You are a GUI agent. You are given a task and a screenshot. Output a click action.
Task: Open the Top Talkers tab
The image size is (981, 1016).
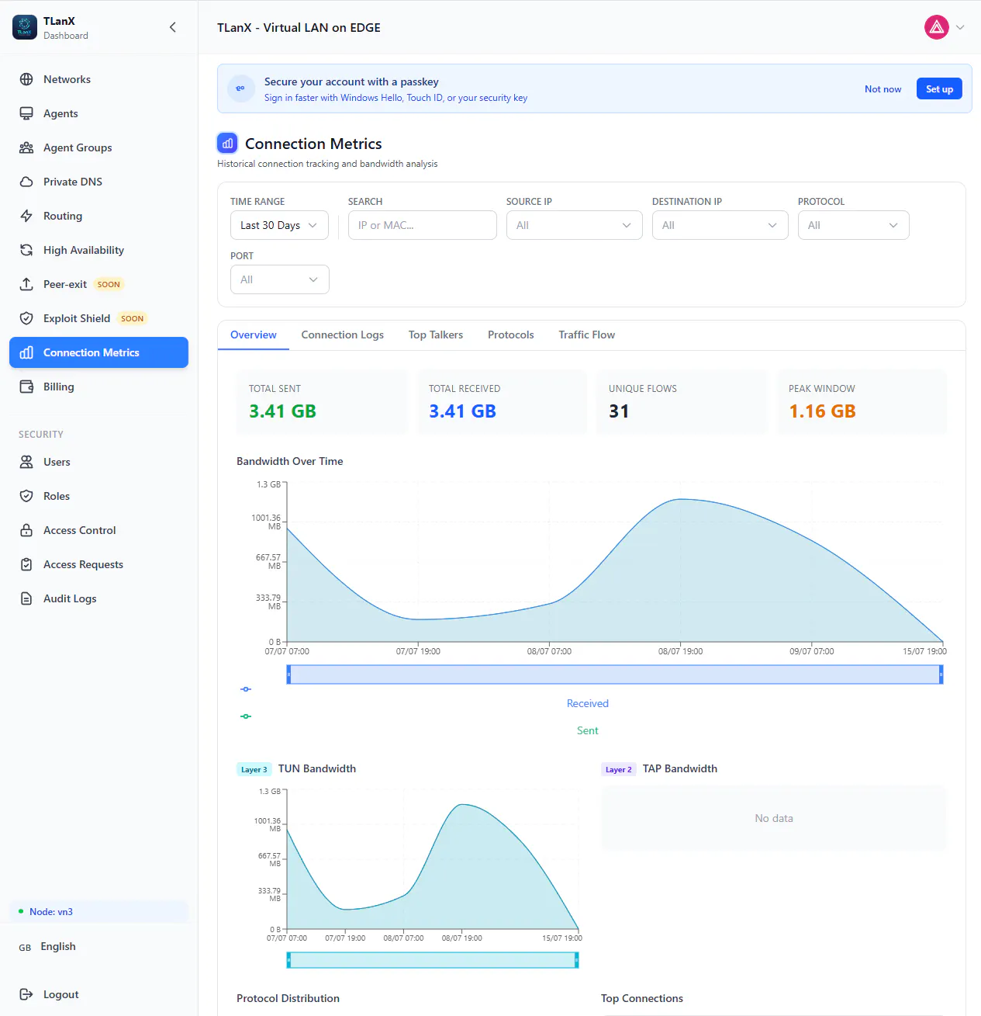436,335
